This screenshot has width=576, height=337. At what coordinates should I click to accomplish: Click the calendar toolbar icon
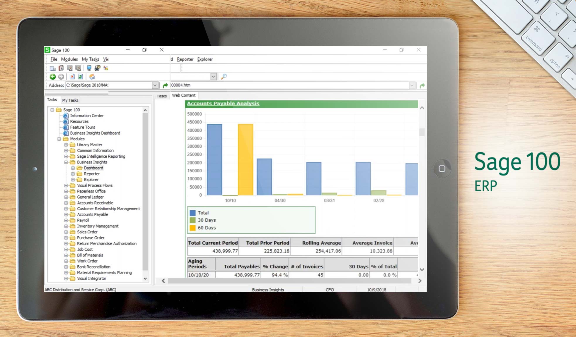[61, 68]
